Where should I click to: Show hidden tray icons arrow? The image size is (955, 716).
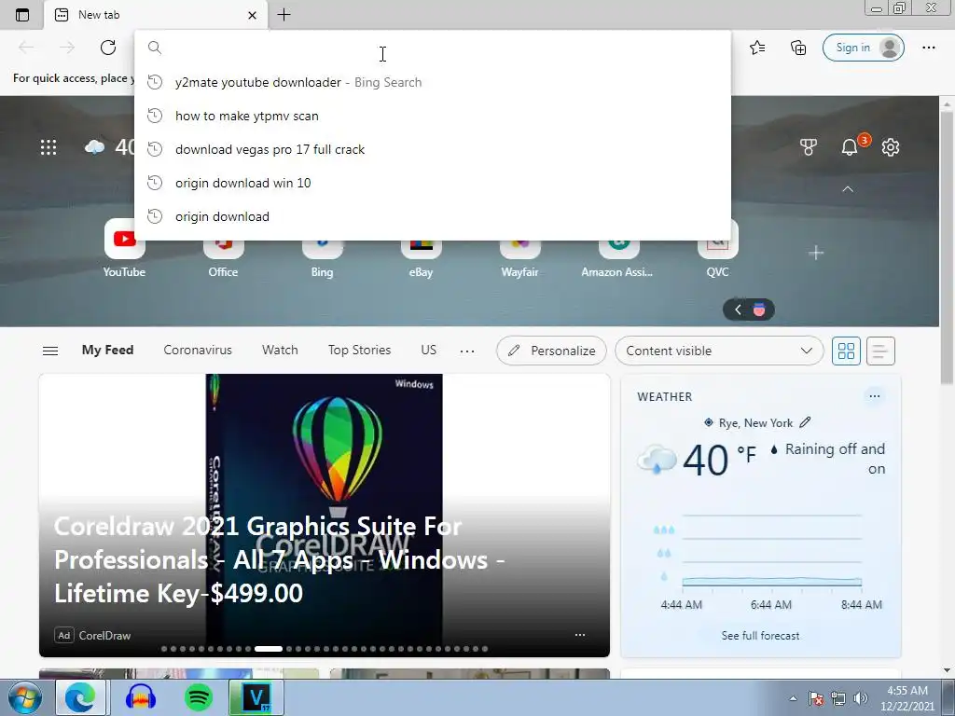point(793,698)
